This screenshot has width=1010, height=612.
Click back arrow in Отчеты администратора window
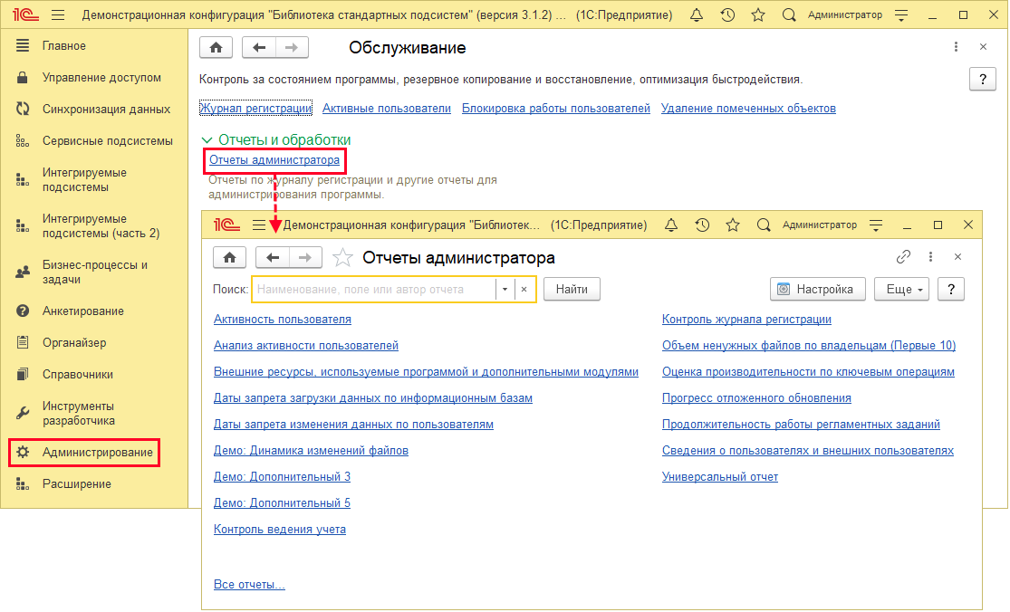tap(273, 257)
